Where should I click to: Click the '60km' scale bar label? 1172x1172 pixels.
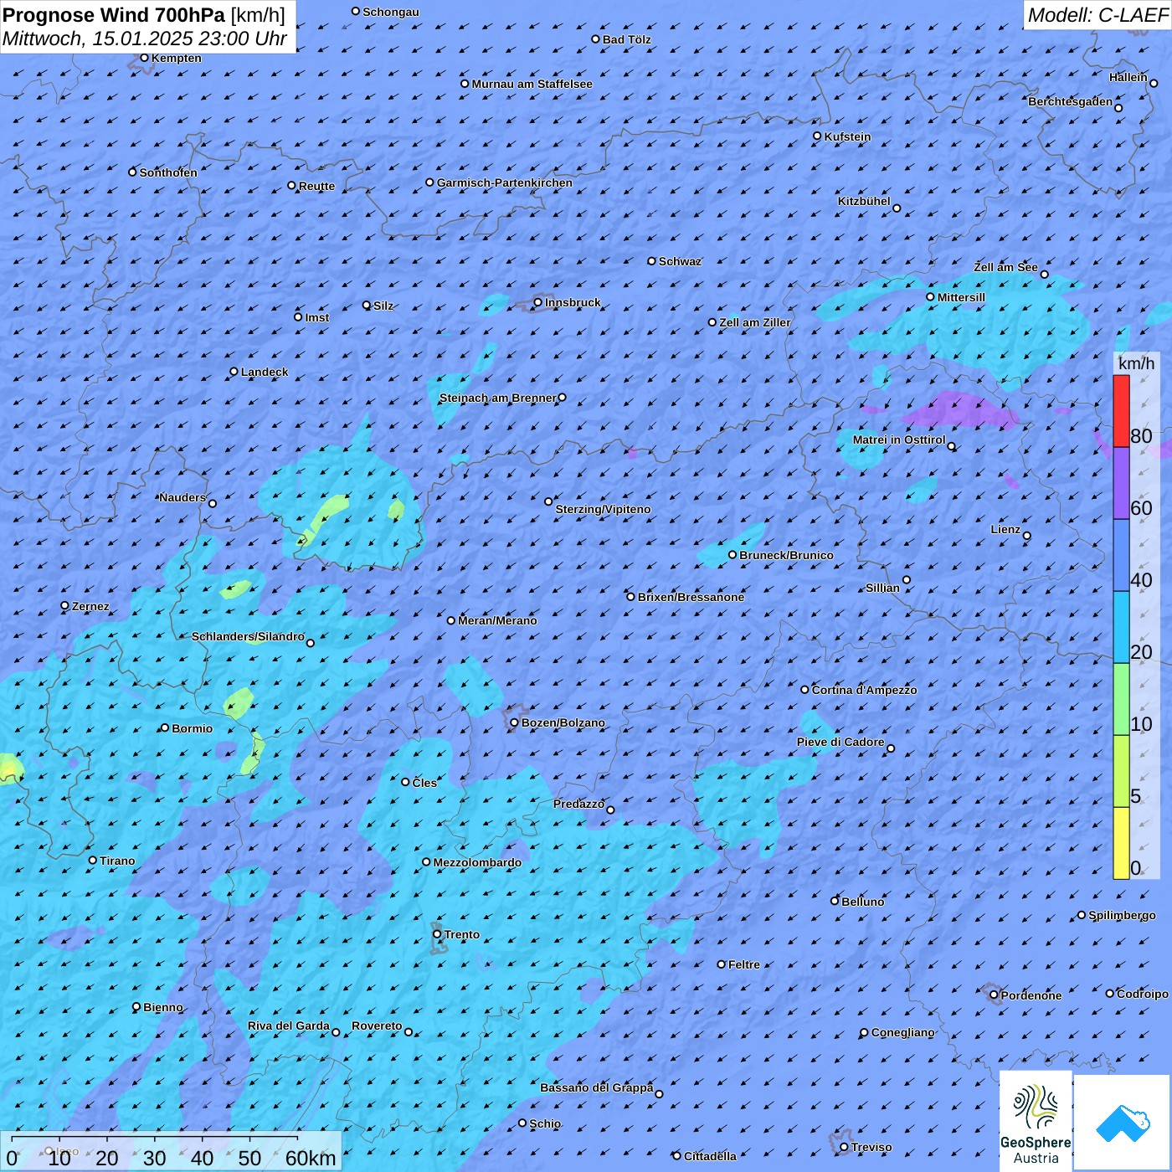click(x=311, y=1159)
